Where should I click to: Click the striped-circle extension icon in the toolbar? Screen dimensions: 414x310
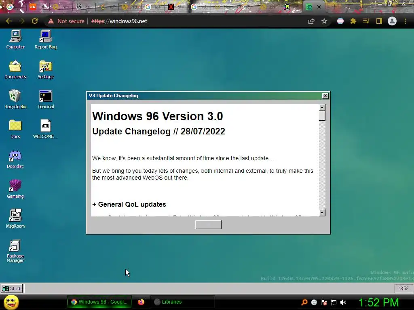coord(340,21)
